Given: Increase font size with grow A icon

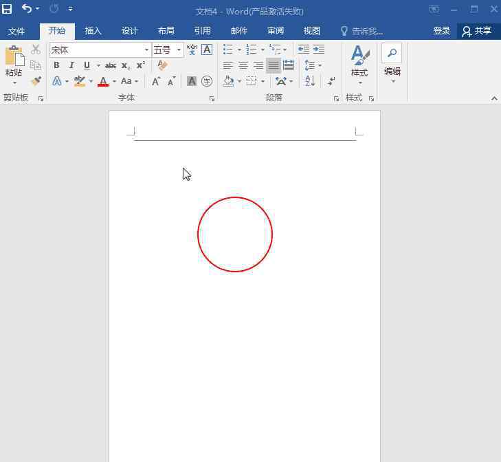Looking at the screenshot, I should [x=156, y=81].
